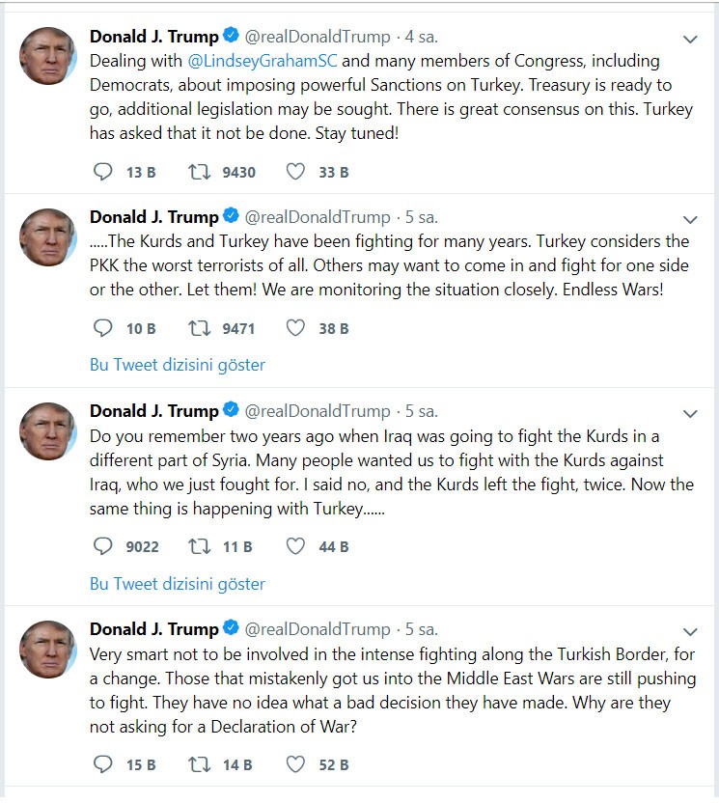Open the chevron menu on the Iraq tweet
Screen dimensions: 719x803
(690, 413)
